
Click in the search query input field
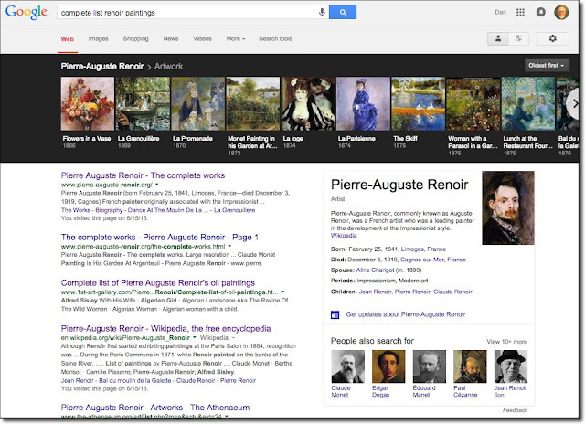pyautogui.click(x=186, y=12)
